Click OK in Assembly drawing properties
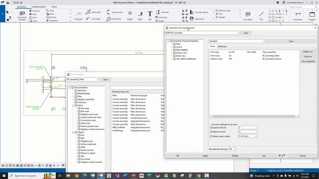The image size is (319, 179). tap(177, 156)
